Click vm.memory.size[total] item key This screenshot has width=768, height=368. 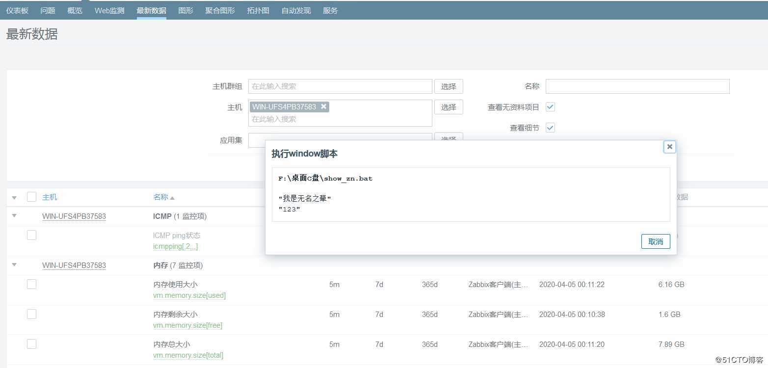[188, 355]
